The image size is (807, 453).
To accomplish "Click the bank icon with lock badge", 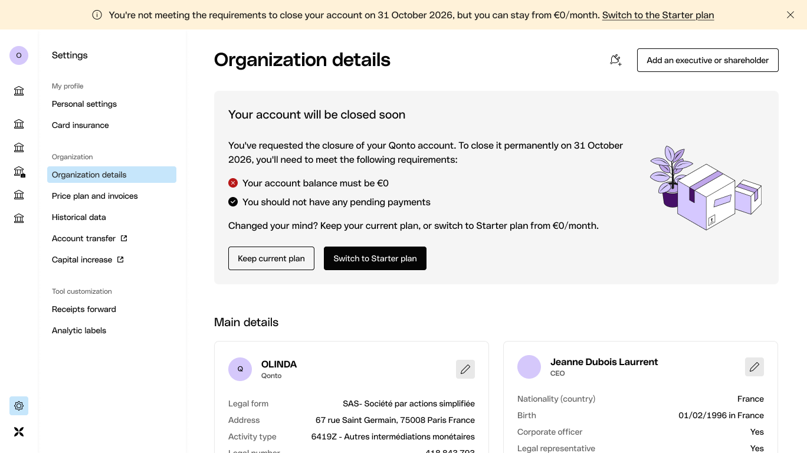I will click(x=19, y=172).
